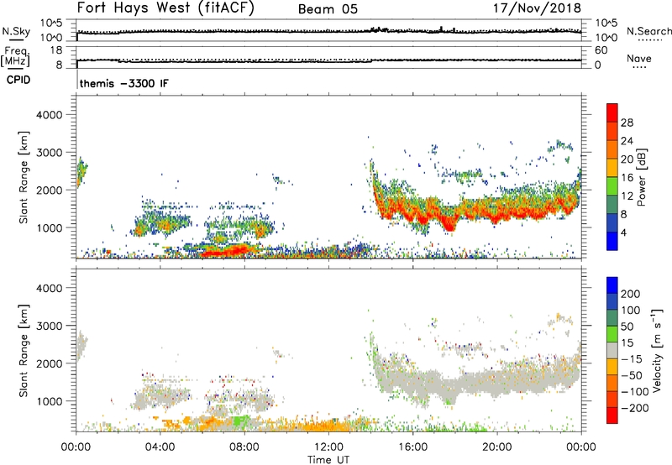Click the '60' Nave axis tick
Screen dimensions: 672x465
601,50
